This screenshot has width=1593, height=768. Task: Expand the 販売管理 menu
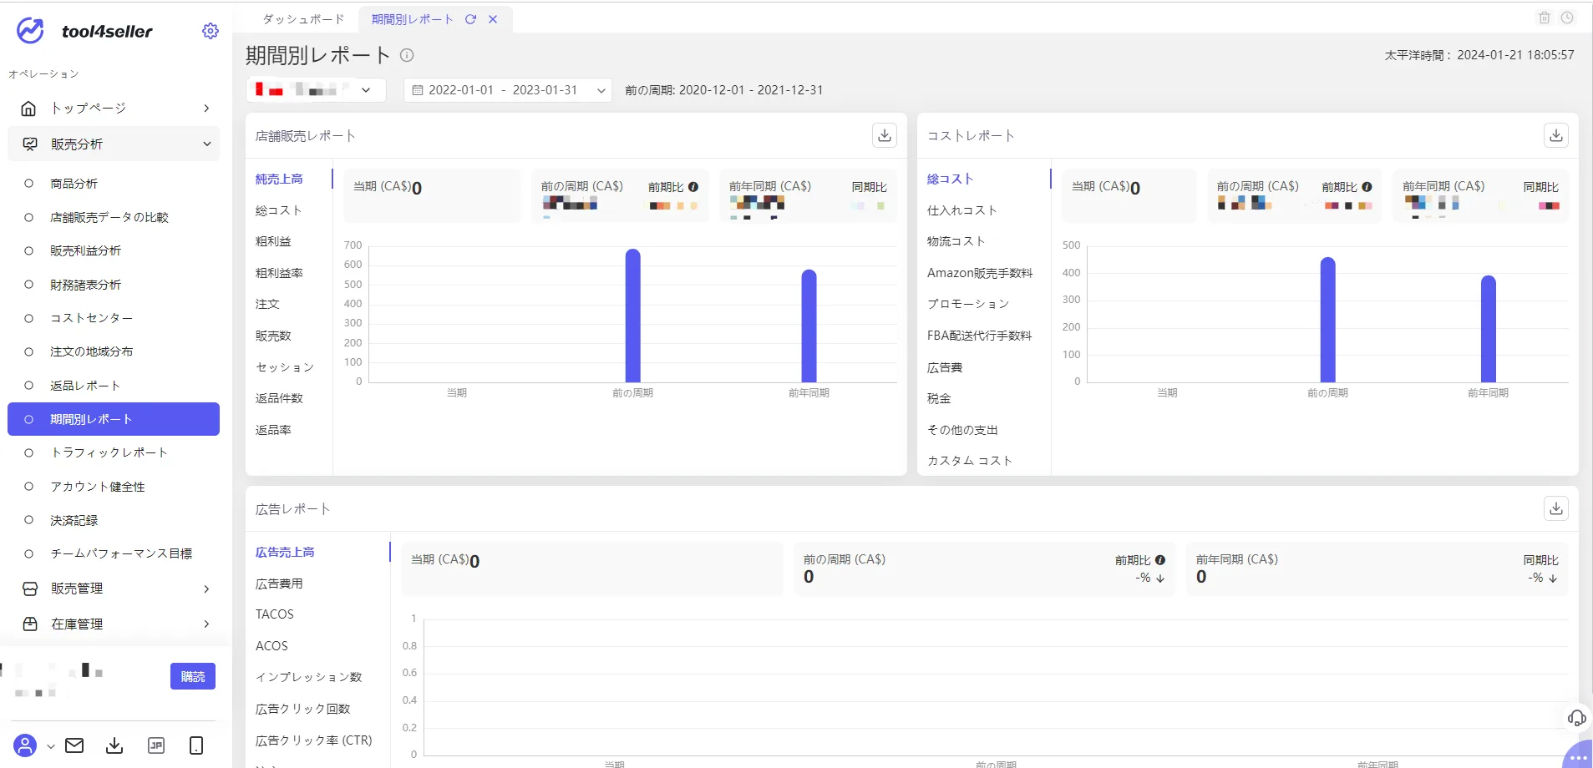click(x=206, y=589)
